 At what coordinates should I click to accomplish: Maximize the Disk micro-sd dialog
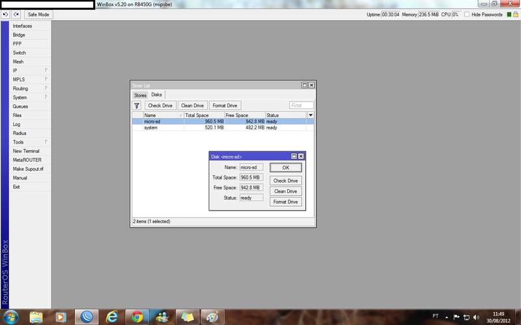(294, 156)
